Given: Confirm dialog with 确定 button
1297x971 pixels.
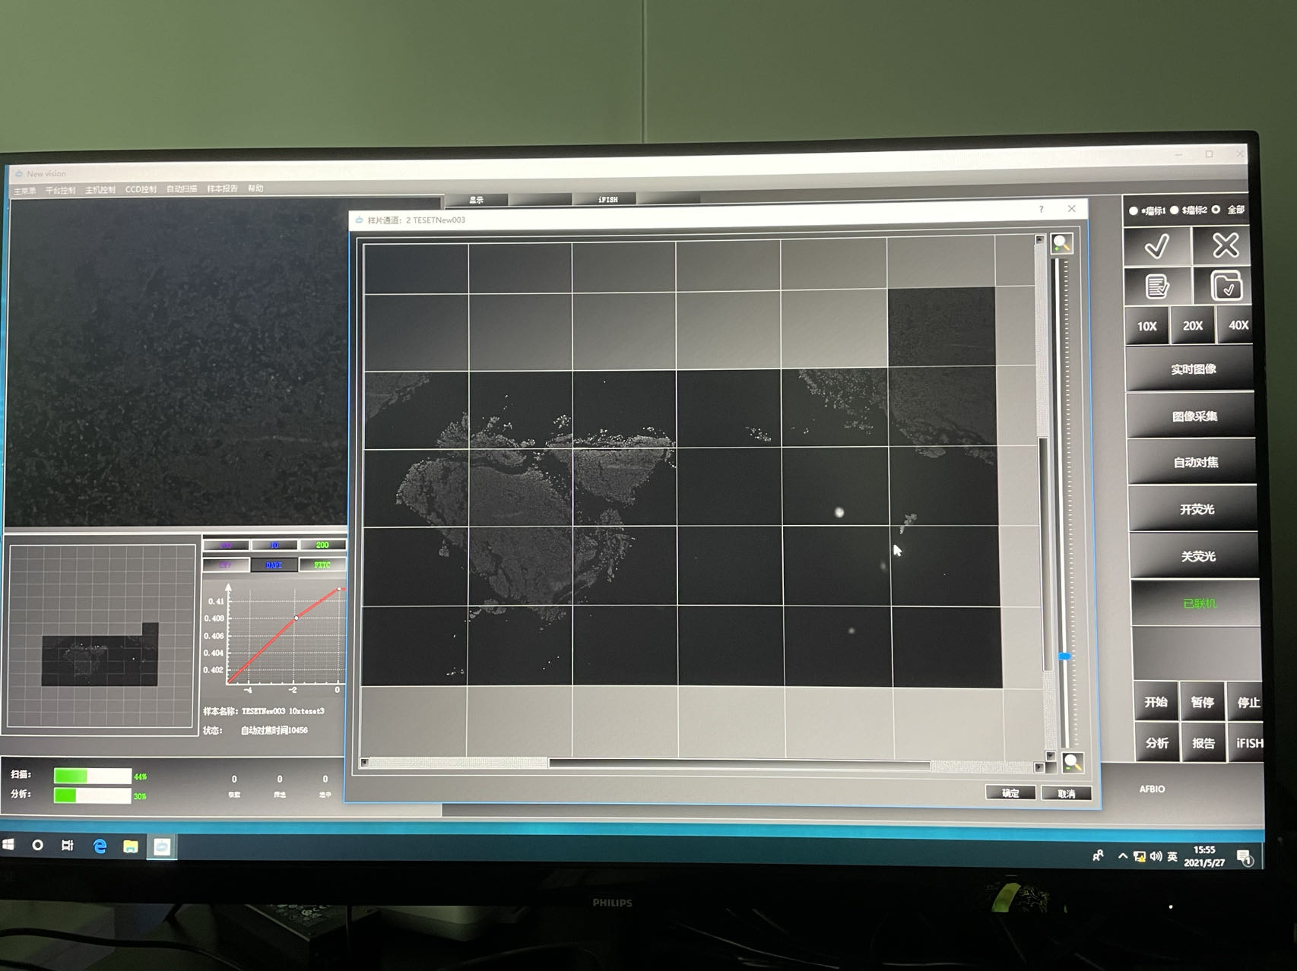Looking at the screenshot, I should (x=1010, y=793).
